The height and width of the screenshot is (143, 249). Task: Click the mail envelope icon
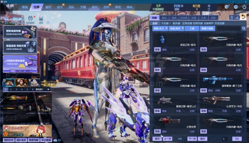point(55,140)
